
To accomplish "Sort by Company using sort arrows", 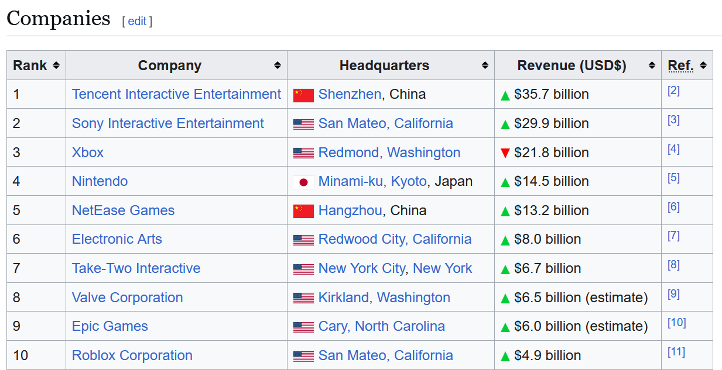I will (x=277, y=65).
